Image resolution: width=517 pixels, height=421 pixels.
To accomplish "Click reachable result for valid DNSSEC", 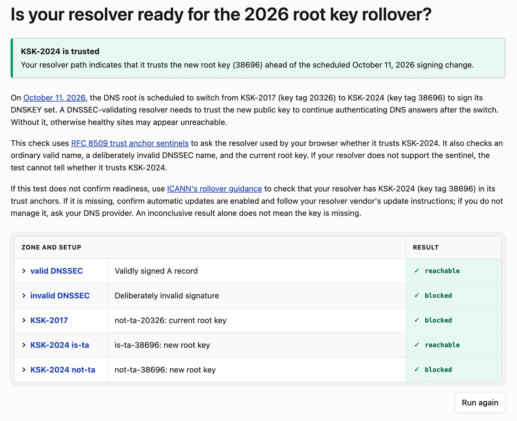I will [x=442, y=271].
